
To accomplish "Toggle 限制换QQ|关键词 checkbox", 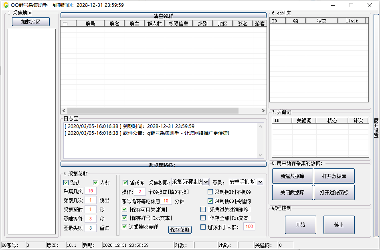I will click(210, 201).
